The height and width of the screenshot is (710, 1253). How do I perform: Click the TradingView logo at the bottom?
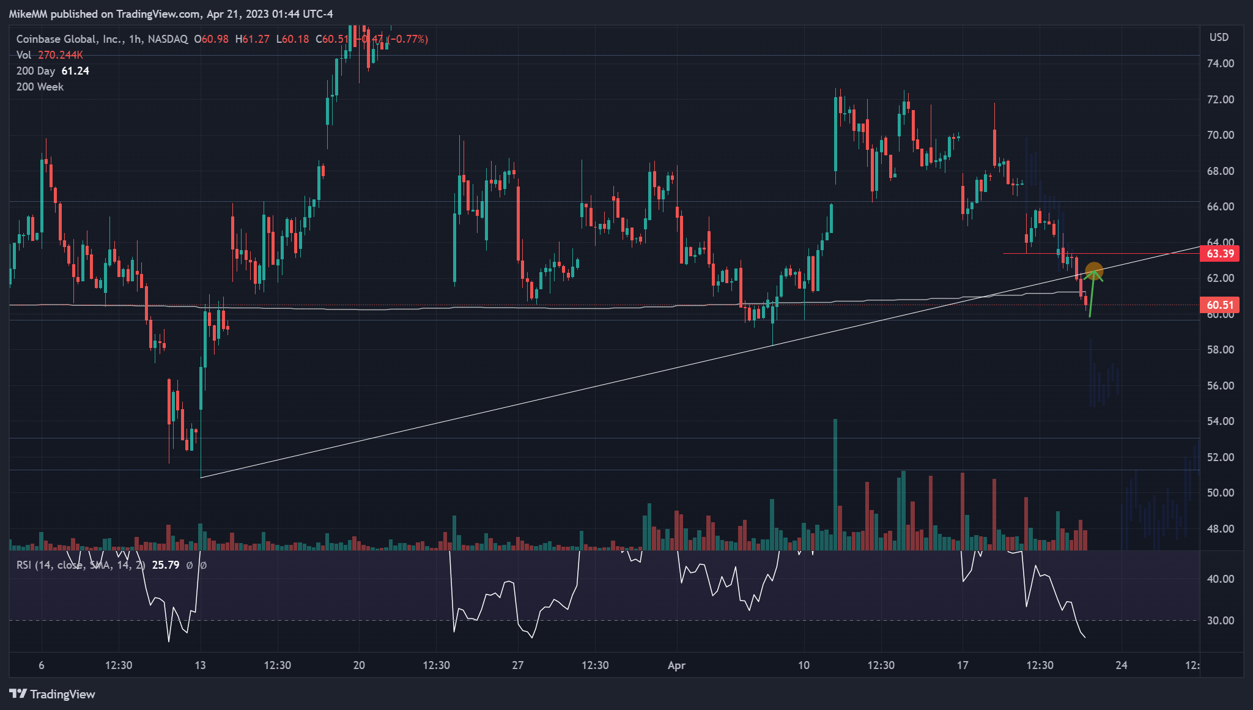(x=53, y=694)
